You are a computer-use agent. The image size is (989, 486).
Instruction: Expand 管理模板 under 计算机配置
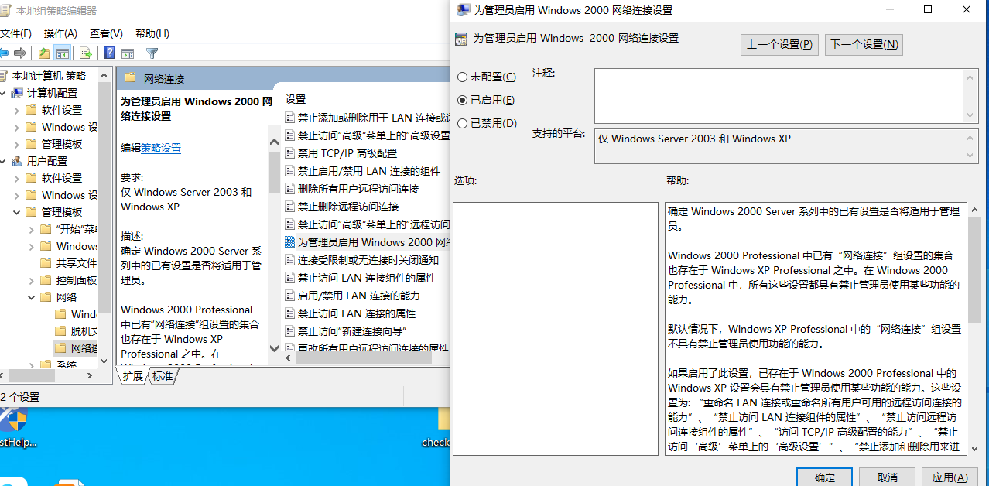(x=16, y=144)
